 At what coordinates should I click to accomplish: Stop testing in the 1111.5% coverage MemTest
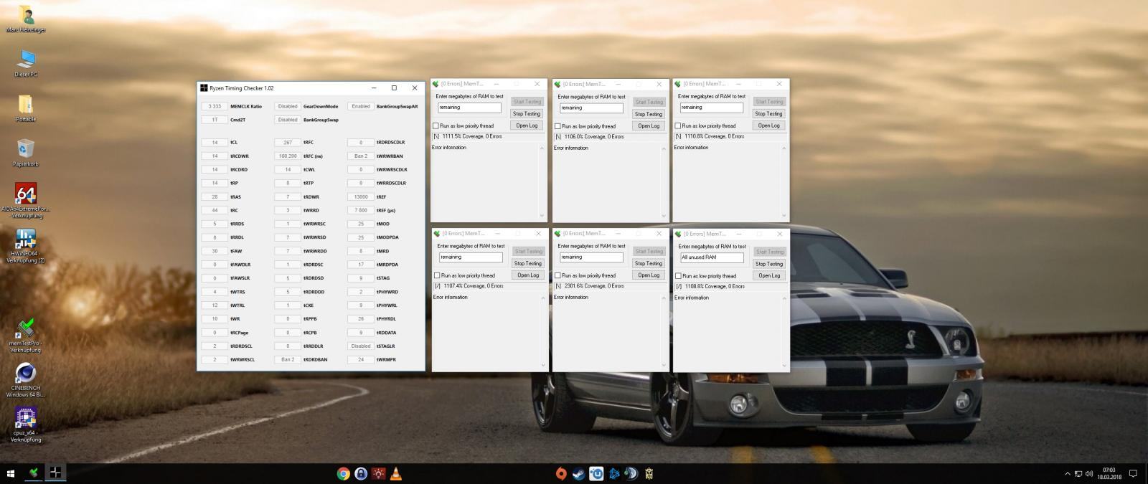click(x=527, y=113)
